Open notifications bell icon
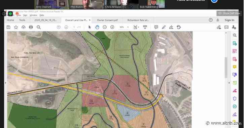Image resolution: width=244 pixels, height=128 pixels. pyautogui.click(x=218, y=20)
